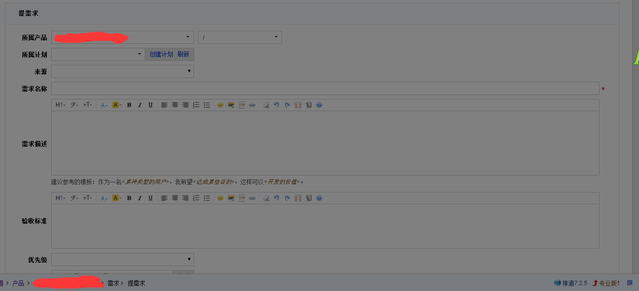639x291 pixels.
Task: Open help icon in 验收标准 editor
Action: coord(319,198)
